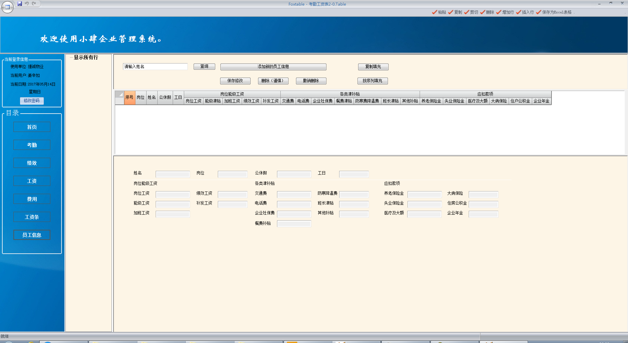Viewport: 628px width, 343px height.
Task: Click the 撤销删除 button
Action: (311, 81)
